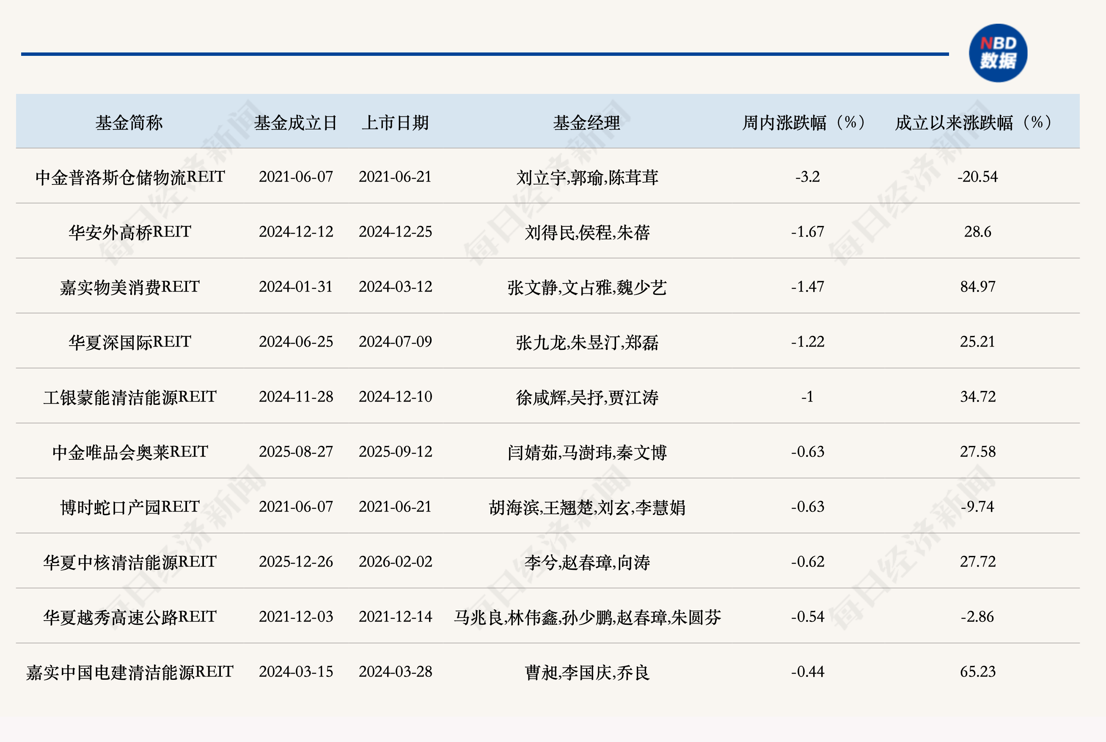
Task: Click since-inception value -20.54
Action: (x=977, y=177)
